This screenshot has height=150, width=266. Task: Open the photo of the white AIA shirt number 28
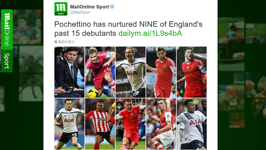[x=70, y=124]
